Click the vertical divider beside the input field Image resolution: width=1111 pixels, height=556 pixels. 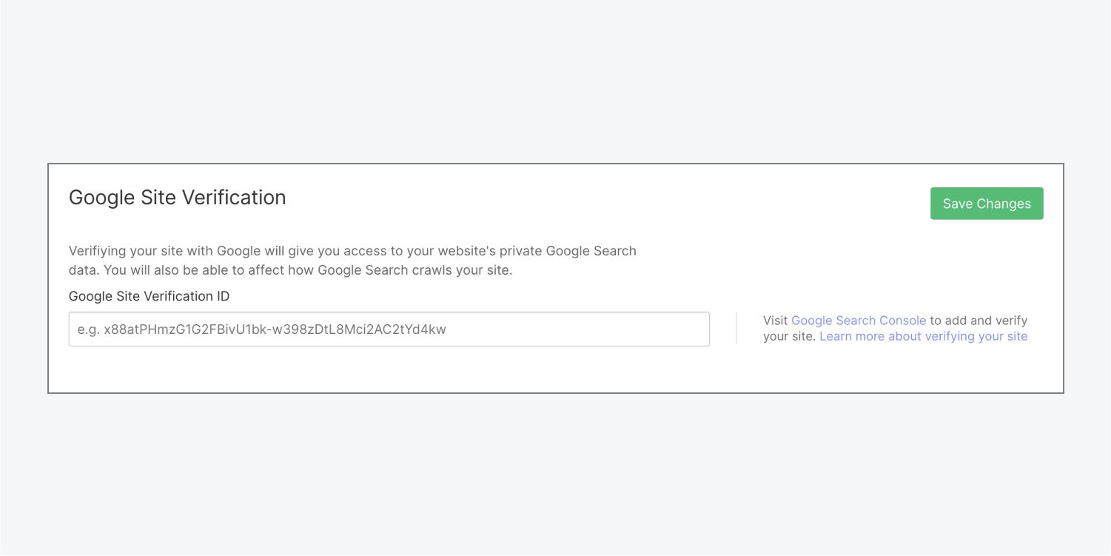[736, 328]
